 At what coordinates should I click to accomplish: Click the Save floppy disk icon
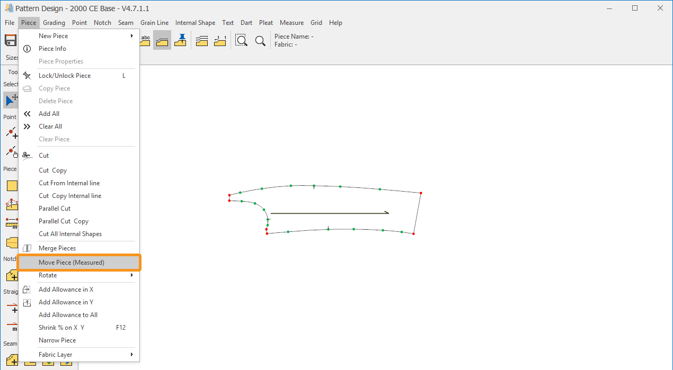pyautogui.click(x=11, y=41)
